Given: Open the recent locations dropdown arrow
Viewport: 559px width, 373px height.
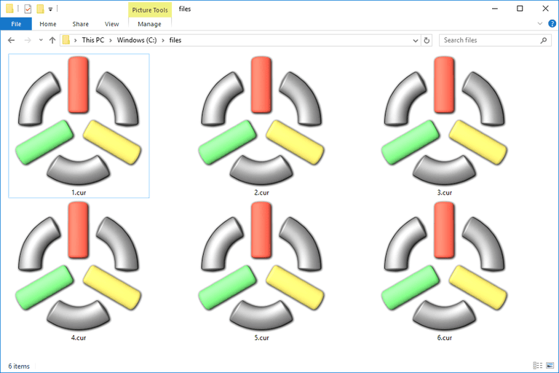Looking at the screenshot, I should pyautogui.click(x=41, y=40).
